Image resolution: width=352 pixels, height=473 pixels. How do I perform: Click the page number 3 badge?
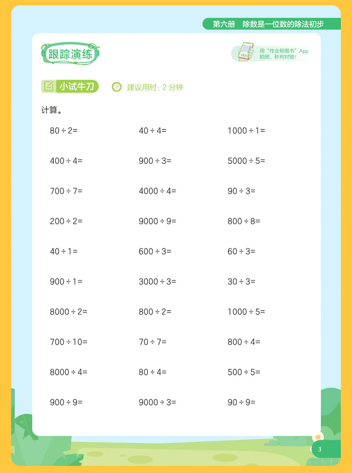(326, 449)
